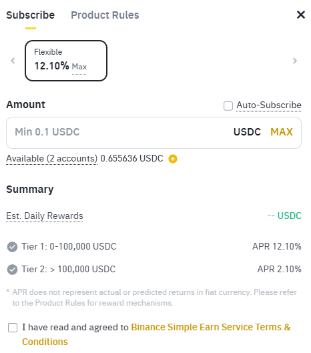The image size is (311, 353).
Task: Check the terms agreement checkbox
Action: point(13,328)
